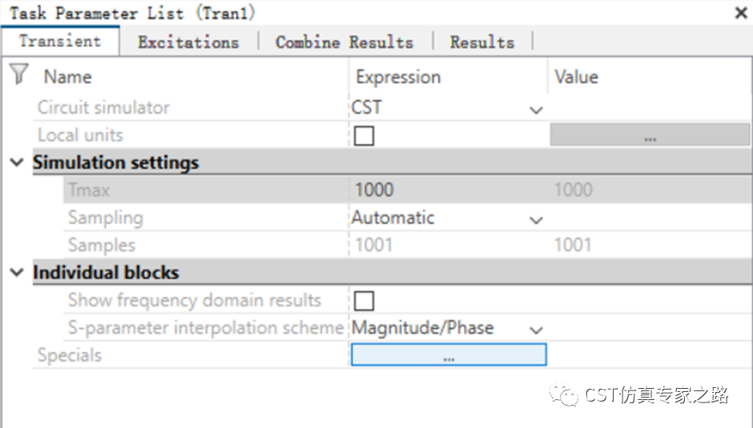Click the Samples expression field
The height and width of the screenshot is (428, 753).
click(x=449, y=246)
